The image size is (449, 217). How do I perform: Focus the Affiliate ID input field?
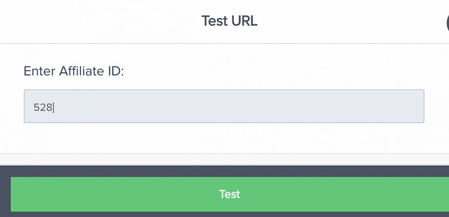(224, 106)
